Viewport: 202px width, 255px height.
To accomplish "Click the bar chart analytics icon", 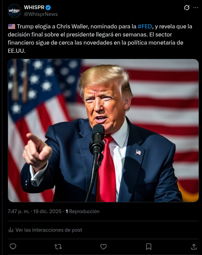I will [11, 230].
